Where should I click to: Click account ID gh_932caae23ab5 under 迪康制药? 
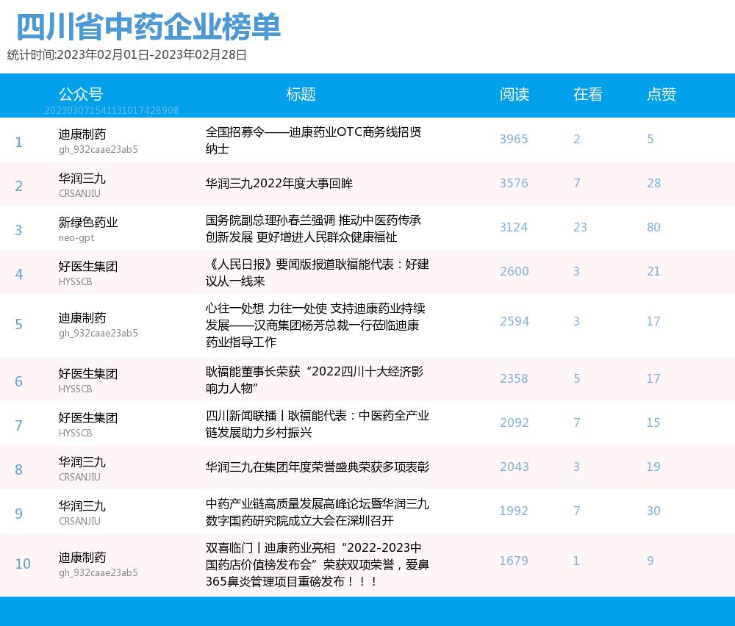[x=100, y=149]
